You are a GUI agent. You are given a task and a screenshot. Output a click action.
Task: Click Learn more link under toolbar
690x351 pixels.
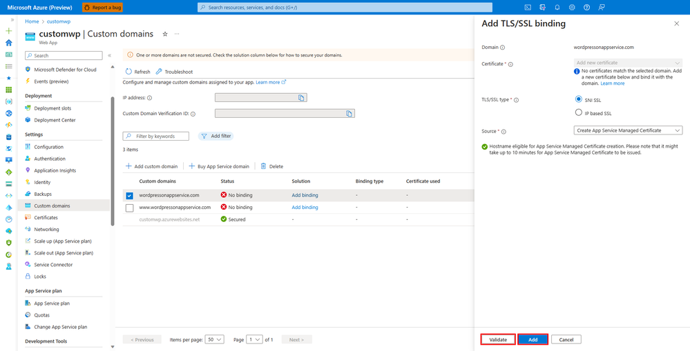[271, 82]
